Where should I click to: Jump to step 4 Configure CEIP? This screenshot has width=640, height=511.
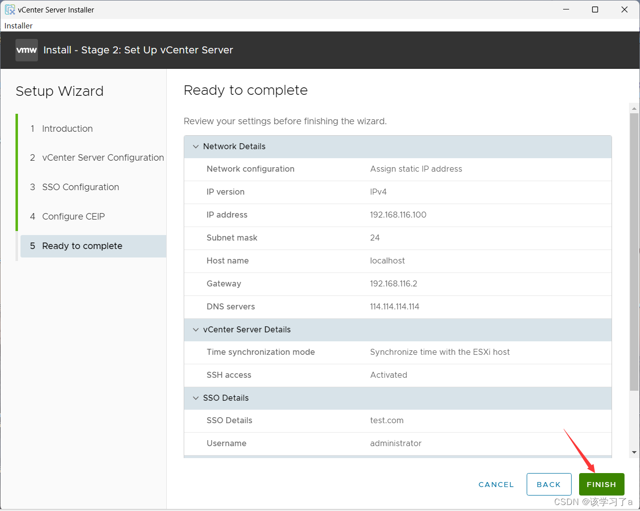[x=67, y=217]
